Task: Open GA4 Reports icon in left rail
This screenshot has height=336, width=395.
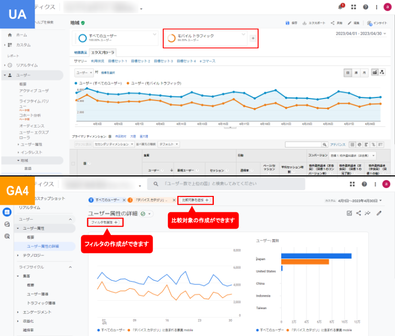Action: click(7, 212)
